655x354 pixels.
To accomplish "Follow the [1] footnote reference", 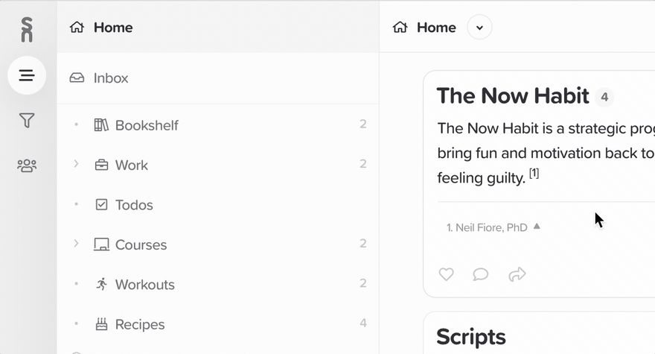I will click(534, 173).
